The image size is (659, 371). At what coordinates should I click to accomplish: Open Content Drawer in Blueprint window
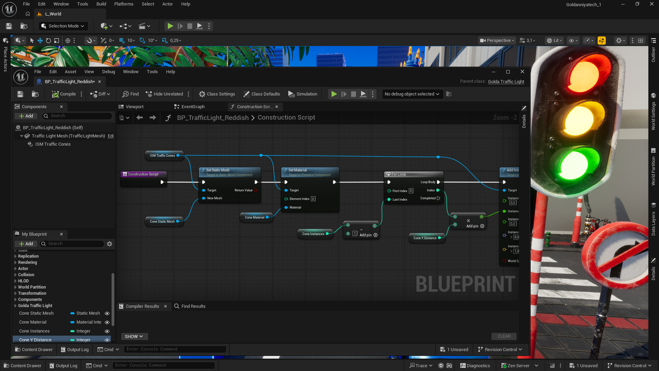coord(34,350)
